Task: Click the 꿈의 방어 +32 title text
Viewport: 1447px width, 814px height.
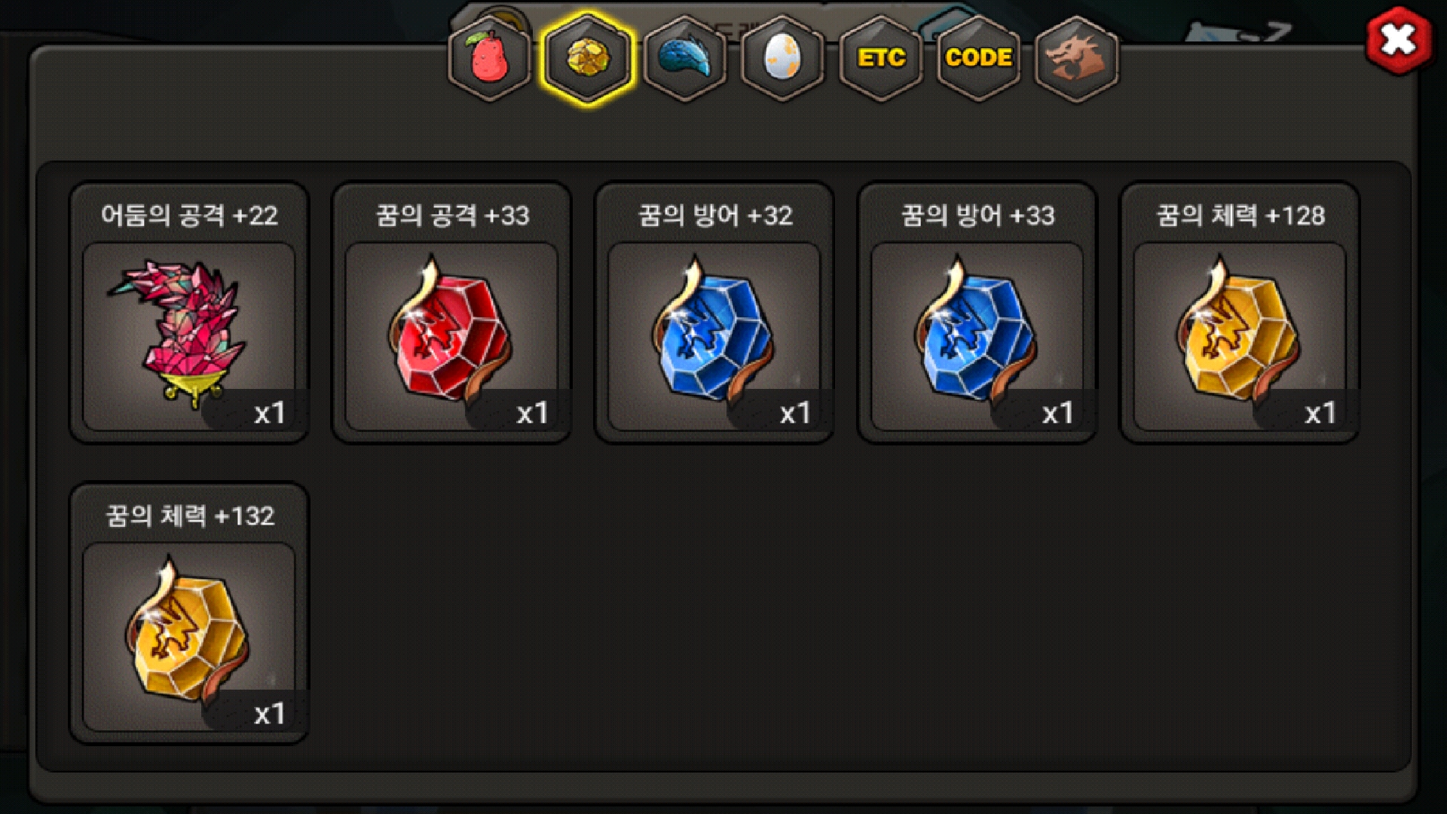Action: 715,216
